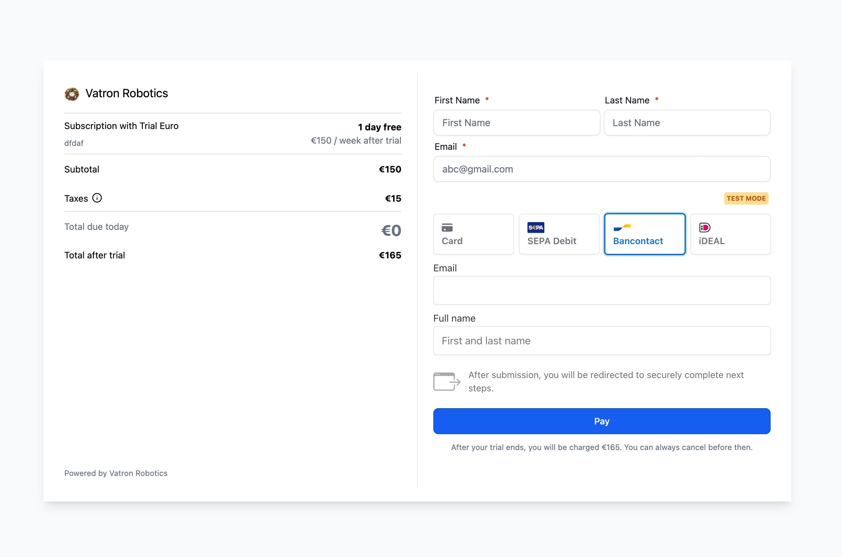Click into the Last Name field
The image size is (842, 557).
coord(687,123)
